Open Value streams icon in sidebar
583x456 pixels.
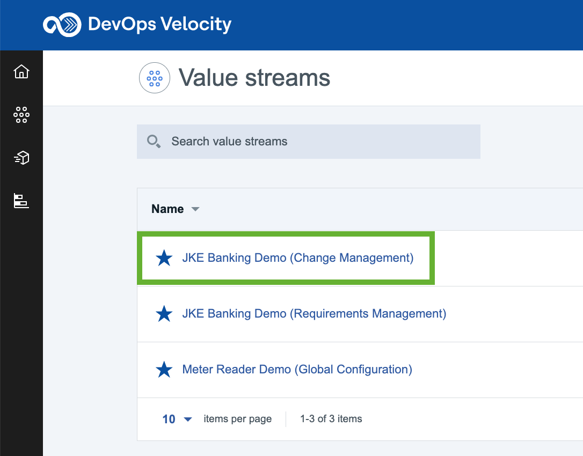point(21,115)
